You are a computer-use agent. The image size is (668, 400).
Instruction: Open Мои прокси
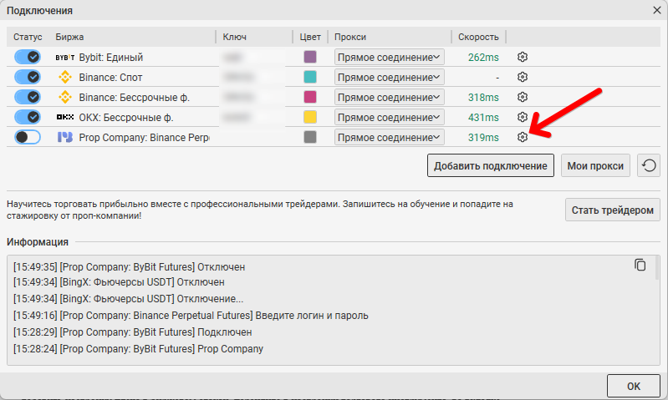pos(595,165)
